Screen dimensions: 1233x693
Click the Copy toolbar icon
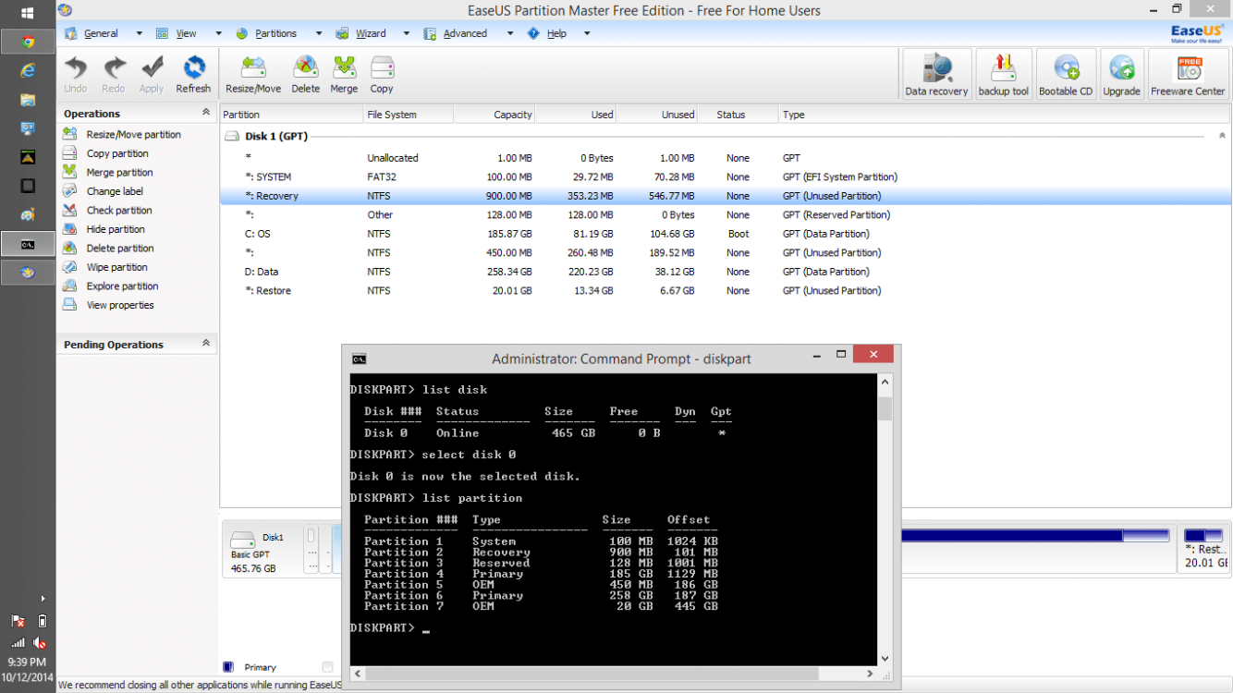pyautogui.click(x=382, y=74)
